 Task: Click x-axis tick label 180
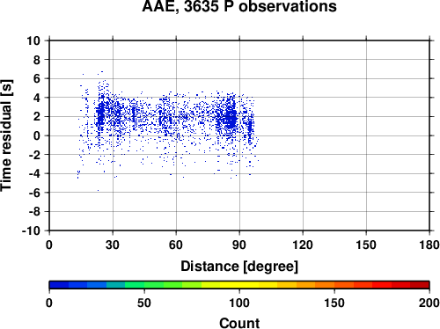coord(429,245)
